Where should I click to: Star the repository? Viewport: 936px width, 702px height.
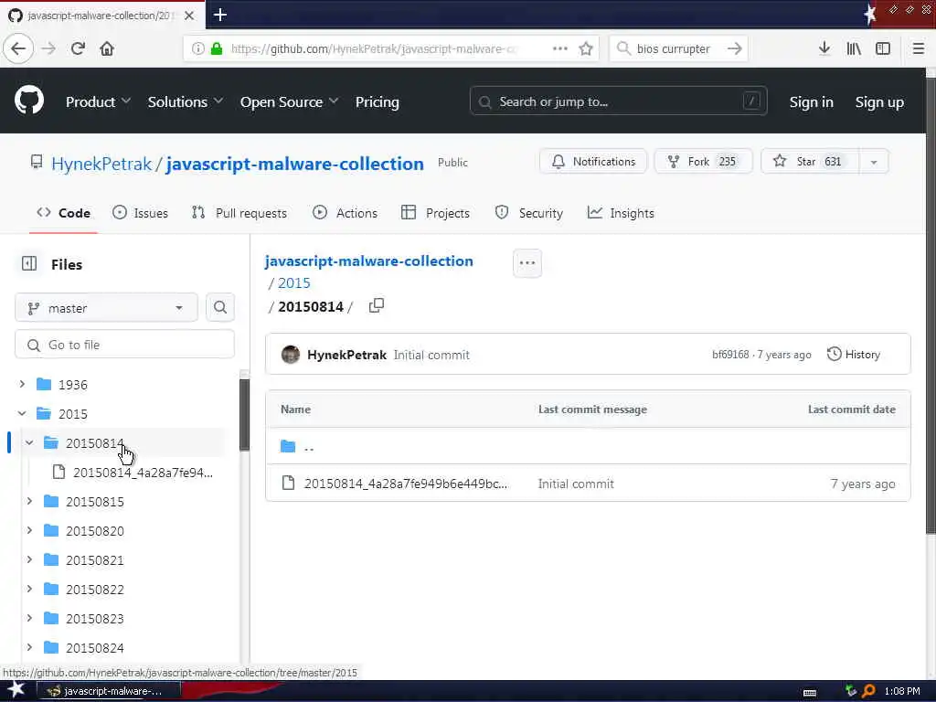(x=810, y=162)
